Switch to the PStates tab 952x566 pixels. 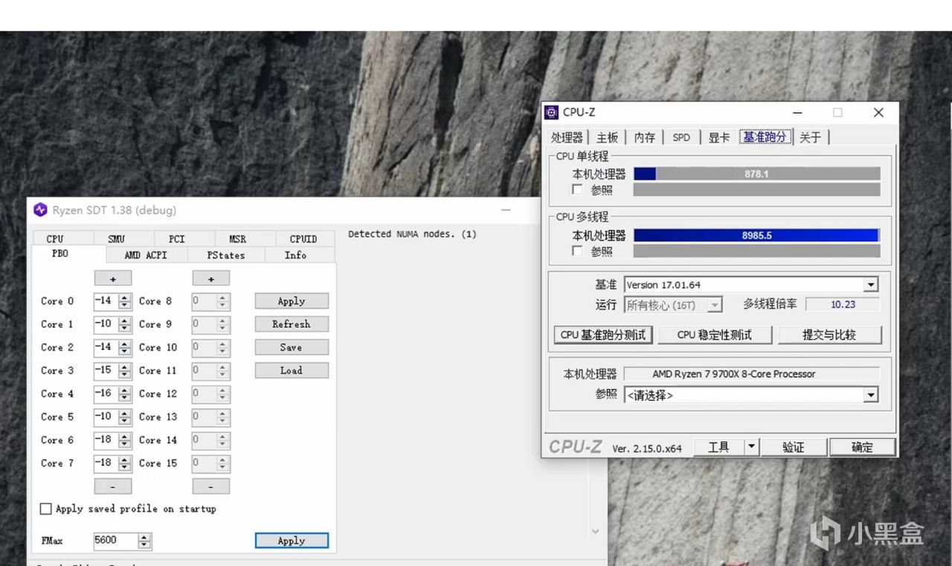226,255
